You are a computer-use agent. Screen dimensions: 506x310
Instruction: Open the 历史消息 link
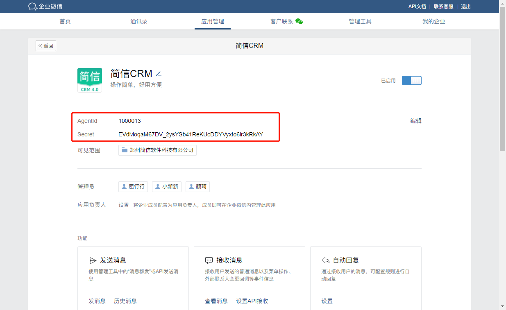tap(125, 301)
